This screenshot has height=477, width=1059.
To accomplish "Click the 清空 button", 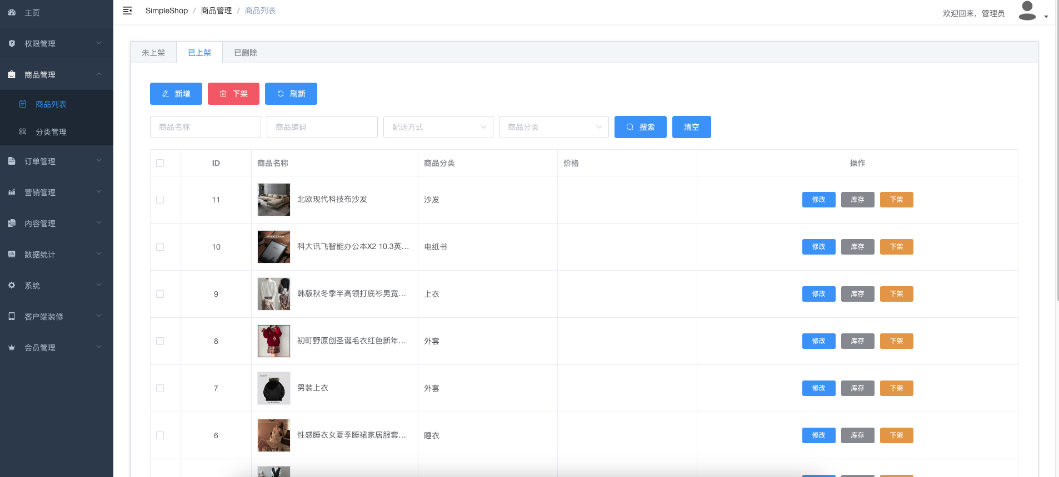I will 692,127.
